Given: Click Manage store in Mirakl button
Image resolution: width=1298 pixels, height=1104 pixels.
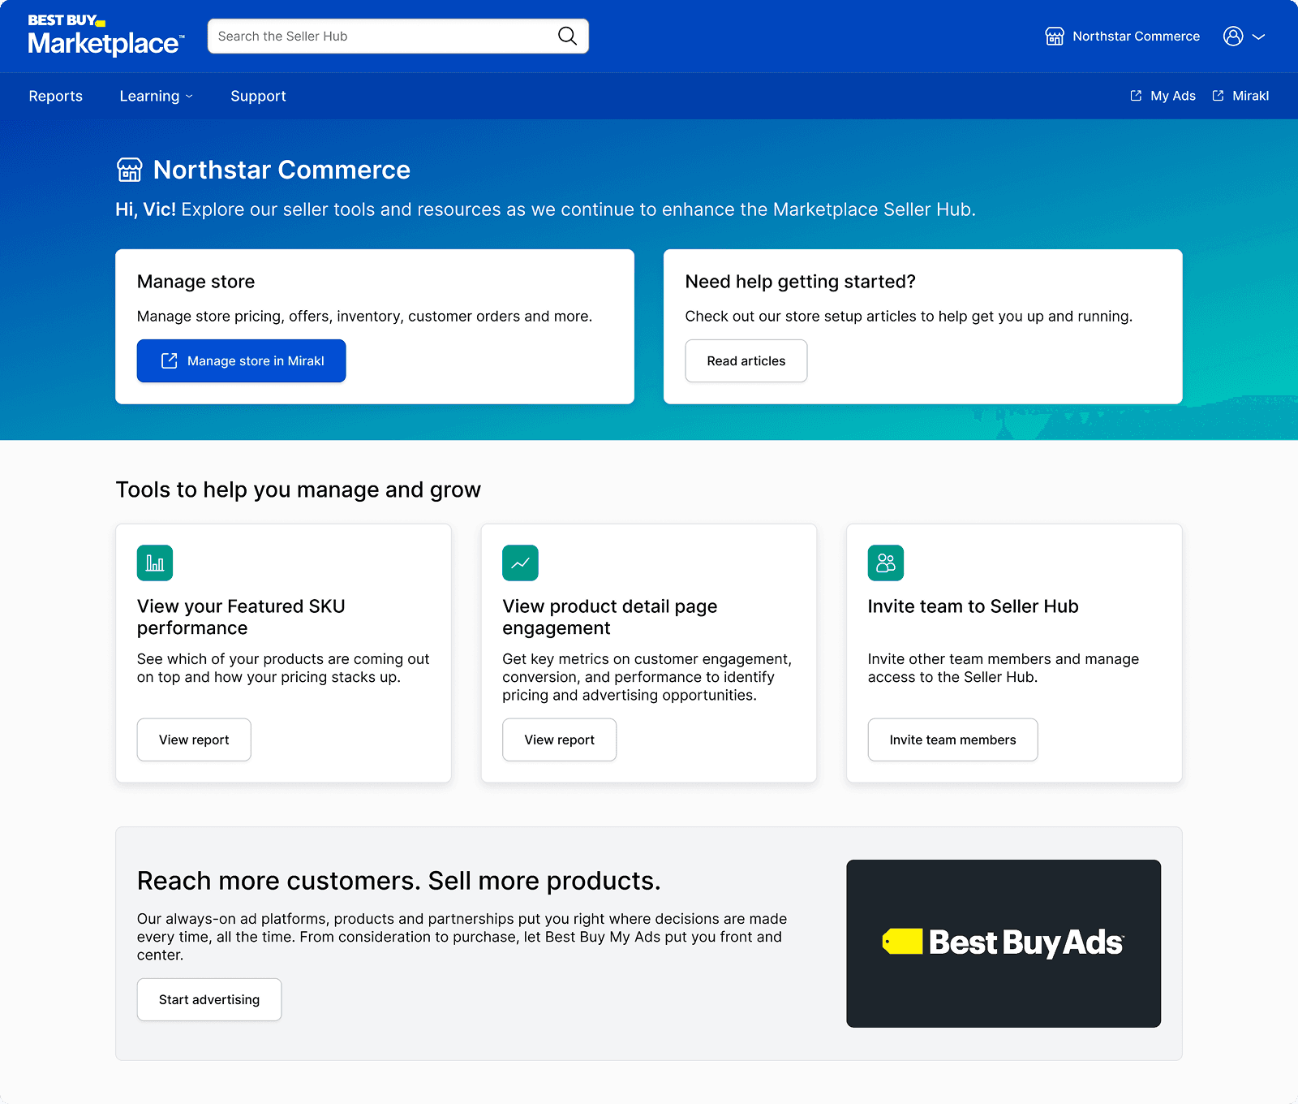Looking at the screenshot, I should [x=242, y=361].
